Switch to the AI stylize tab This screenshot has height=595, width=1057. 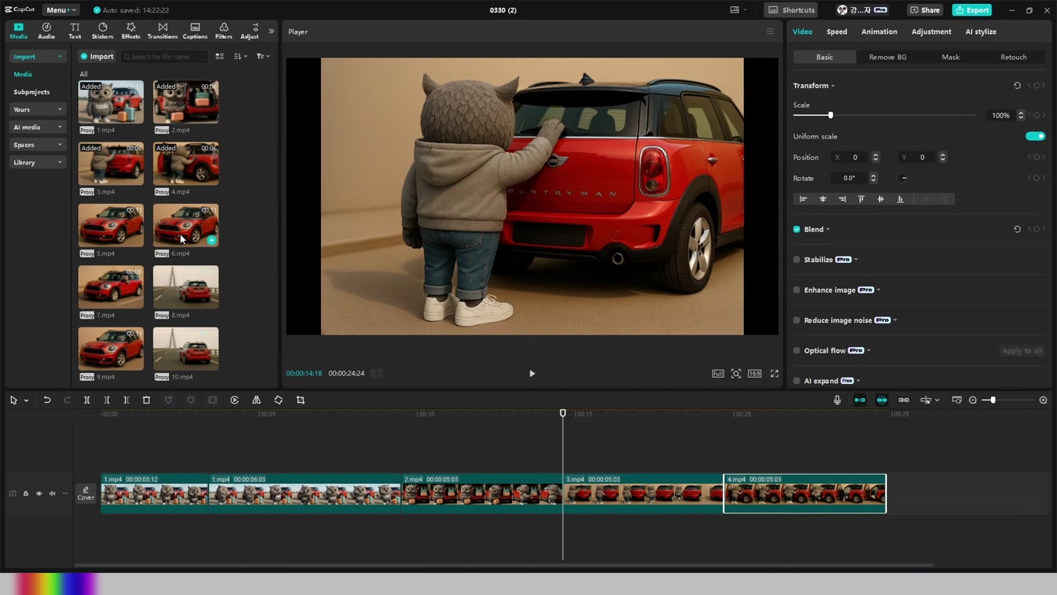pyautogui.click(x=981, y=31)
